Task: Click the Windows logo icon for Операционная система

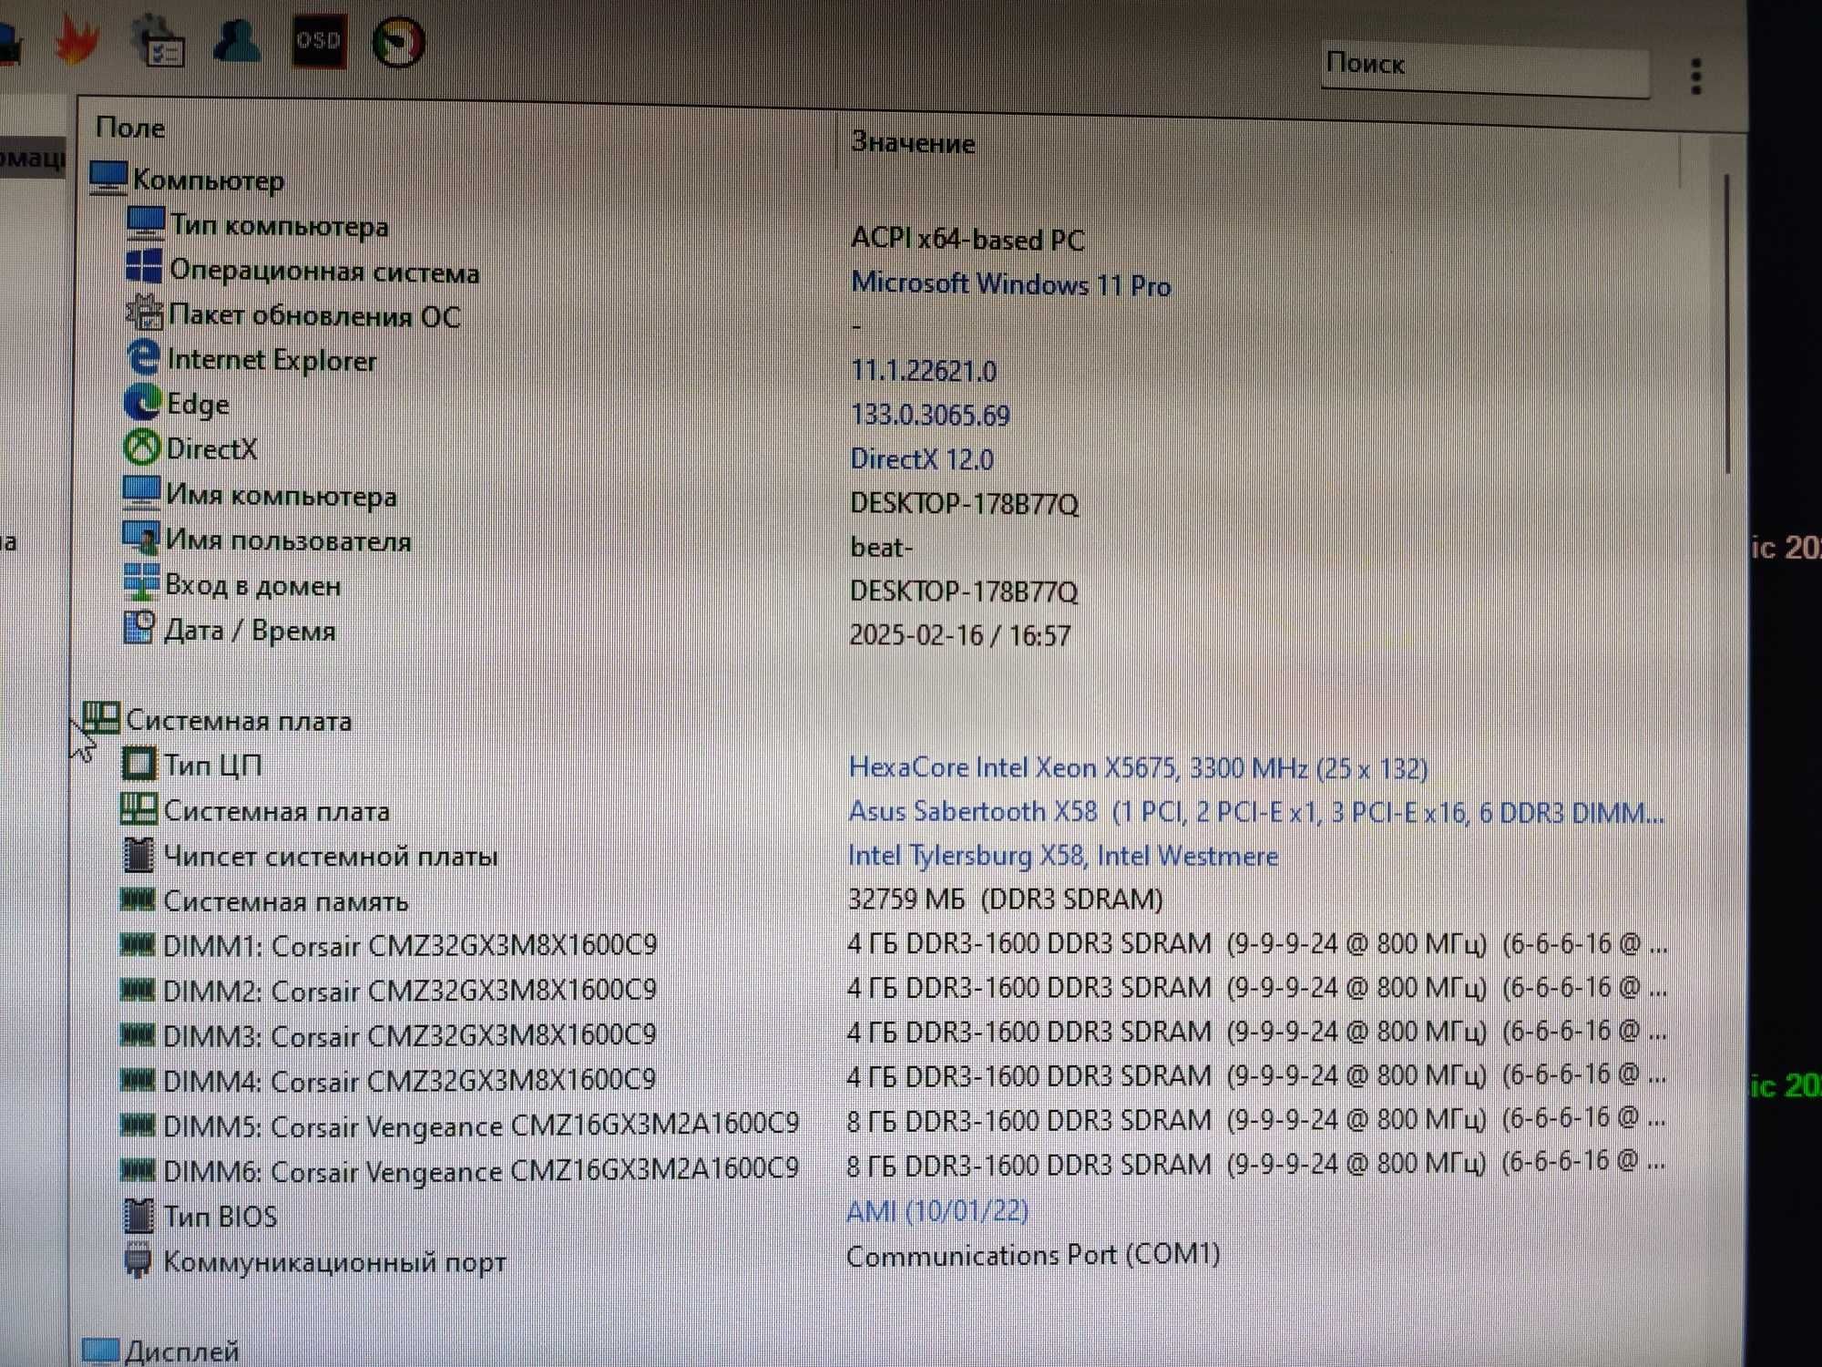Action: click(144, 268)
